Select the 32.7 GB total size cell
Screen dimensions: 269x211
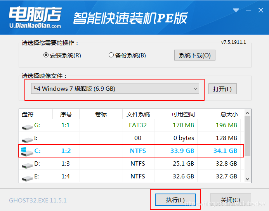click(x=226, y=176)
